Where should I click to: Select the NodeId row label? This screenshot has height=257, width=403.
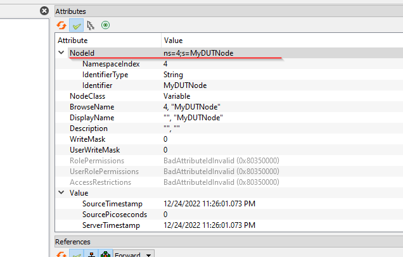(x=82, y=53)
